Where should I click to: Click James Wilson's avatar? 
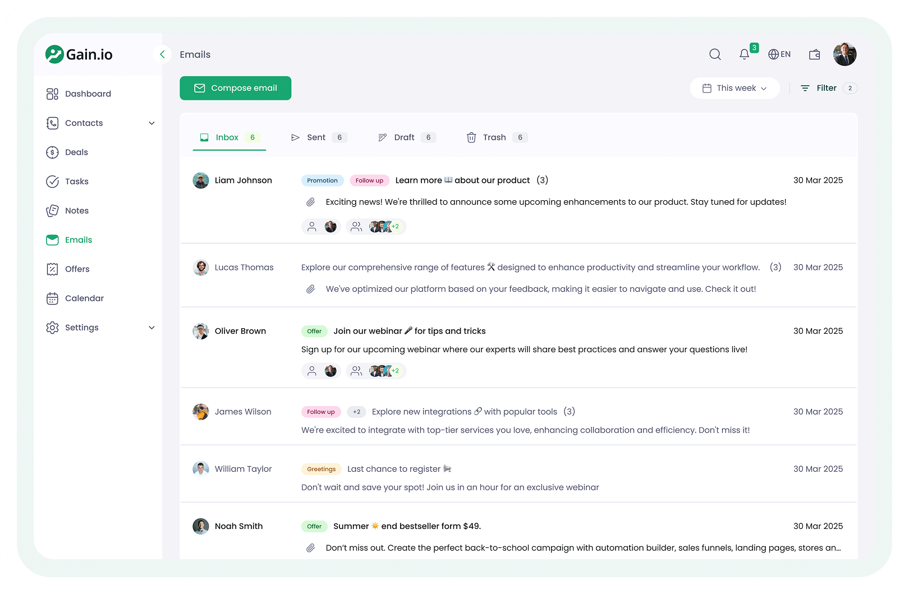coord(201,412)
